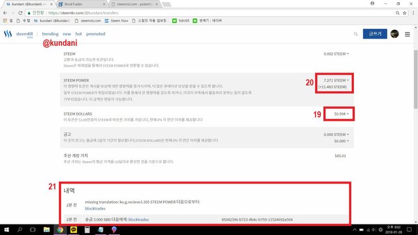
Task: Open Task View on taskbar
Action: point(33,229)
